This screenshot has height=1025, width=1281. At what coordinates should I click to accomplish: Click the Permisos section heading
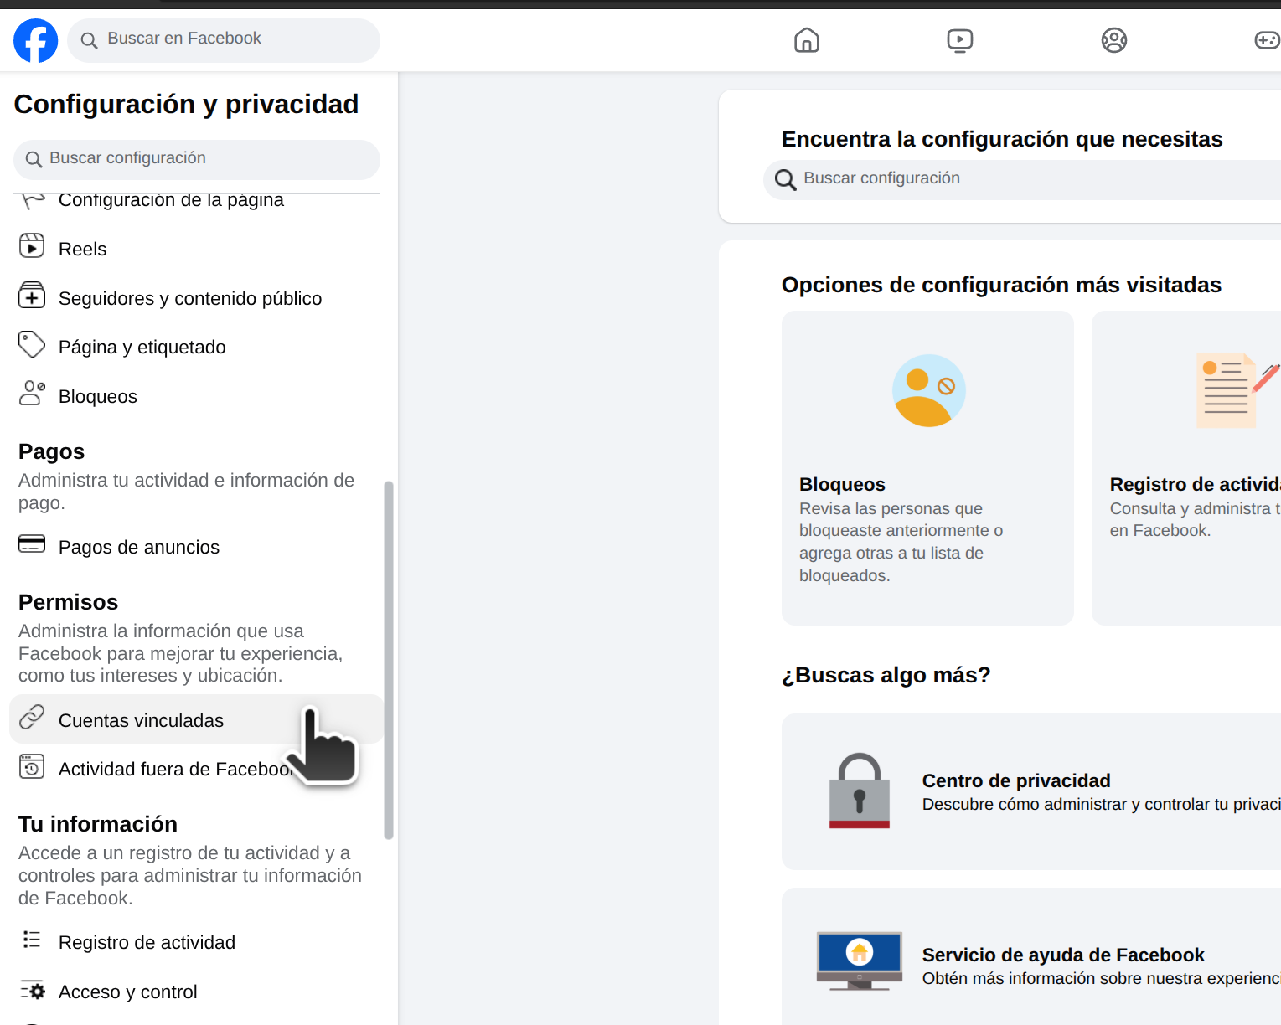[x=69, y=602]
